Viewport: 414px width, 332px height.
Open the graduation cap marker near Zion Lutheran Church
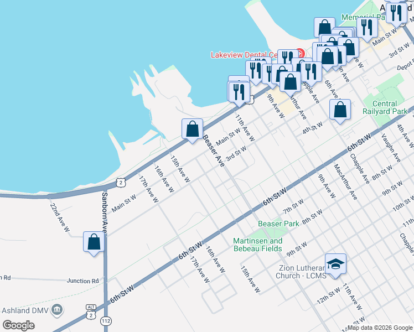335,265
